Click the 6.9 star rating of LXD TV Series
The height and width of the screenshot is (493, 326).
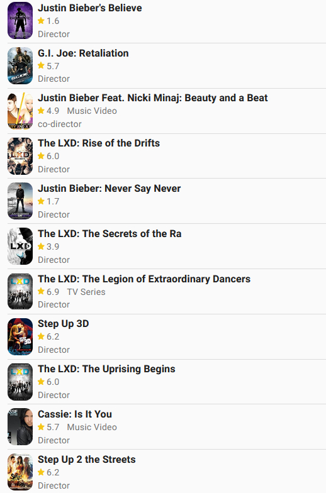48,292
